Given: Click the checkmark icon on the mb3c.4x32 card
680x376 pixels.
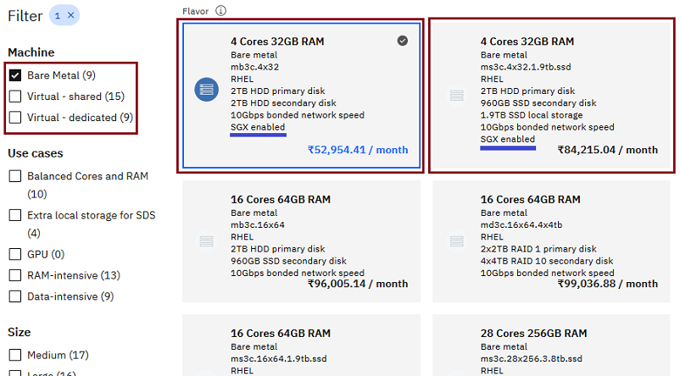Looking at the screenshot, I should coord(403,41).
